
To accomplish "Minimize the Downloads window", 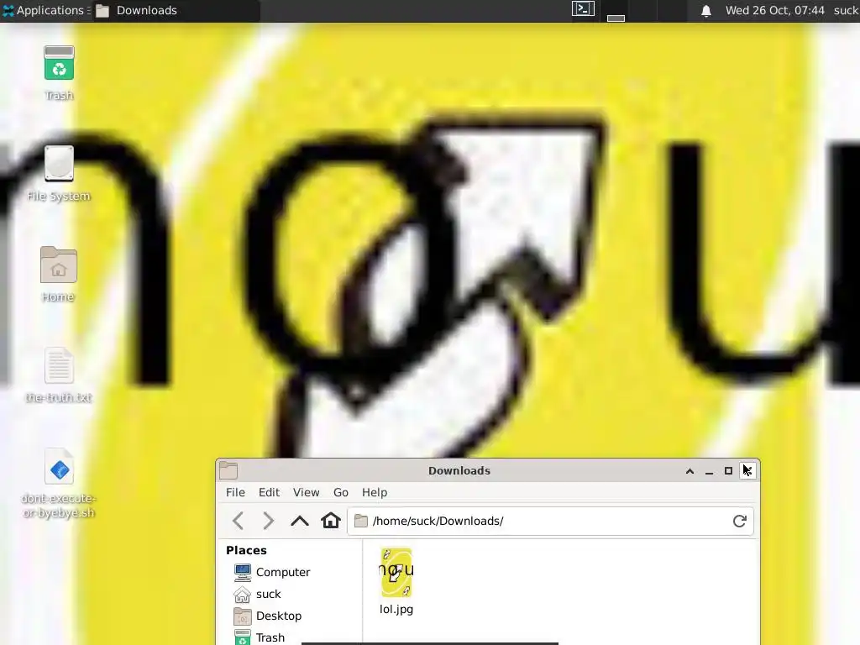I will [x=709, y=471].
